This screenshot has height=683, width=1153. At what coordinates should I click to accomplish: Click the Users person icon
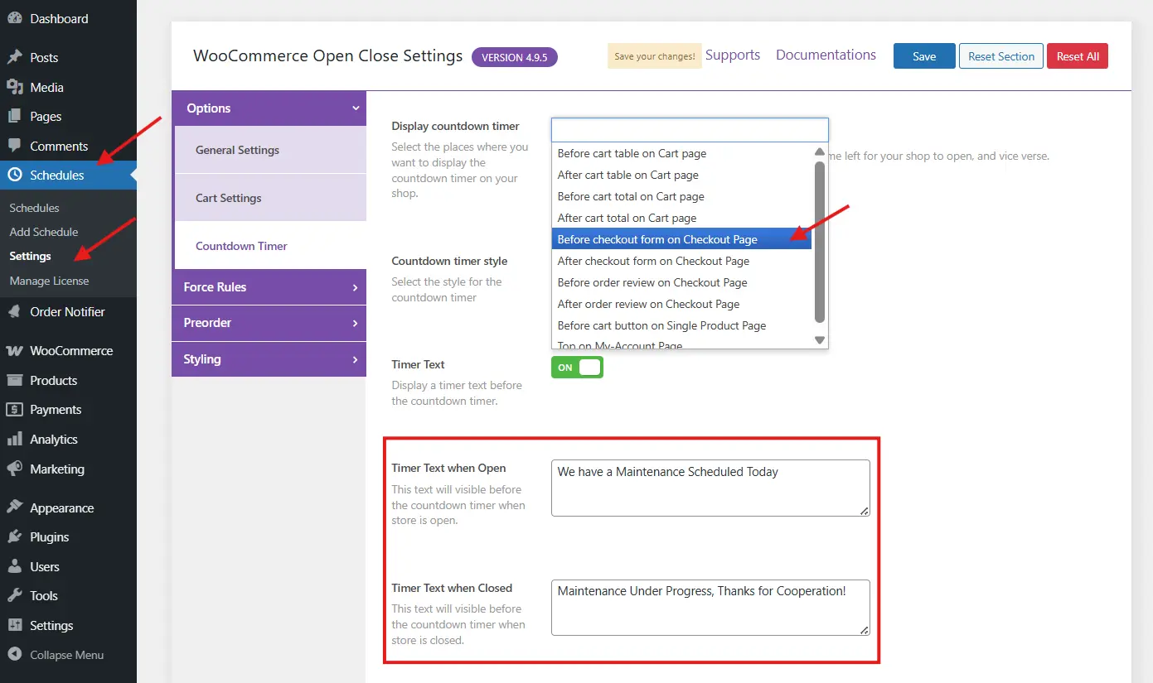click(14, 567)
